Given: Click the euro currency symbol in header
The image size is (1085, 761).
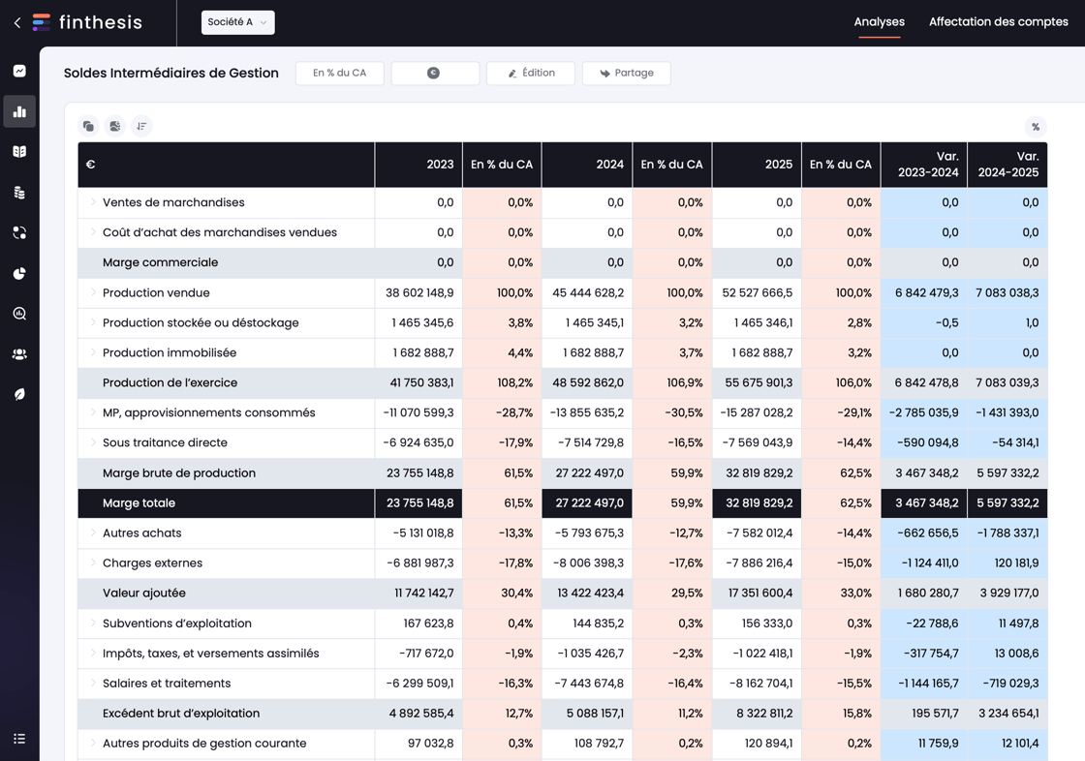Looking at the screenshot, I should (x=91, y=165).
